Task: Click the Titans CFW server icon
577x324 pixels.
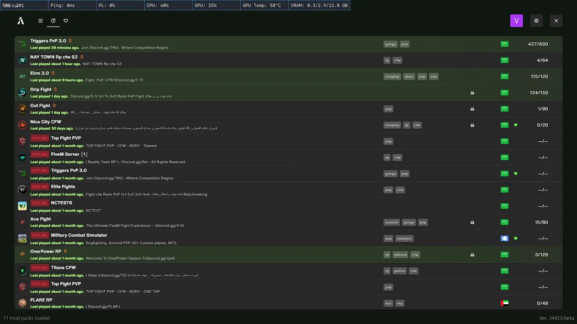Action: click(23, 271)
